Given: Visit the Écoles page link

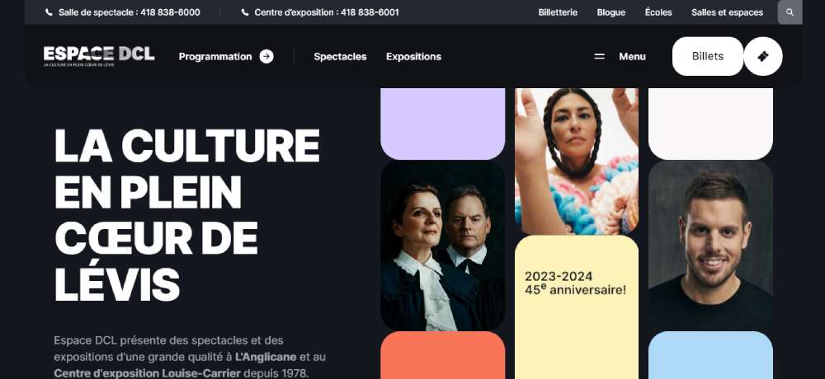Looking at the screenshot, I should point(658,12).
